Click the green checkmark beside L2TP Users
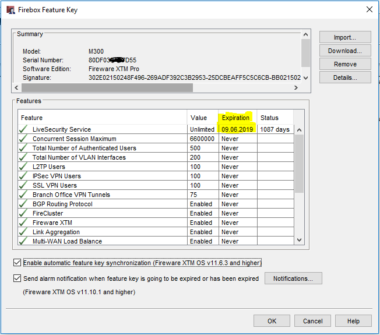This screenshot has width=380, height=335. (x=23, y=167)
